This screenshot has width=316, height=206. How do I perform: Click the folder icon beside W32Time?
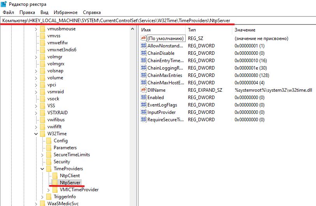[43, 134]
